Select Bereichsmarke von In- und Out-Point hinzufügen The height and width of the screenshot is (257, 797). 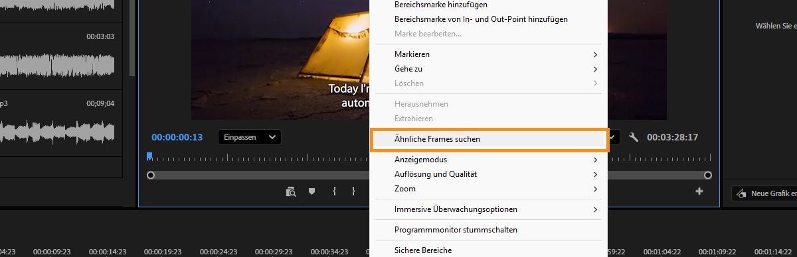click(x=488, y=19)
